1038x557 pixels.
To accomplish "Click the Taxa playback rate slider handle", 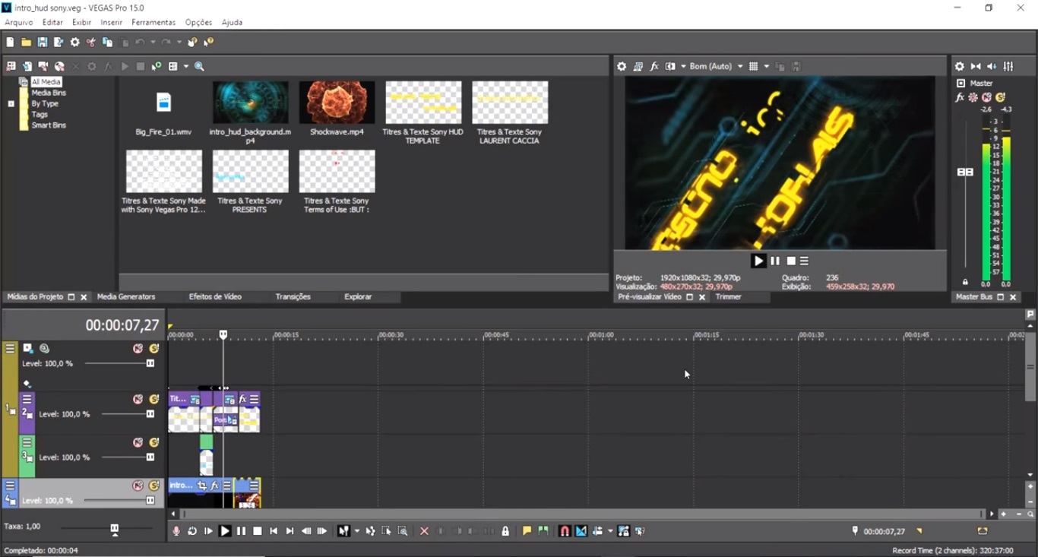I will click(x=115, y=529).
